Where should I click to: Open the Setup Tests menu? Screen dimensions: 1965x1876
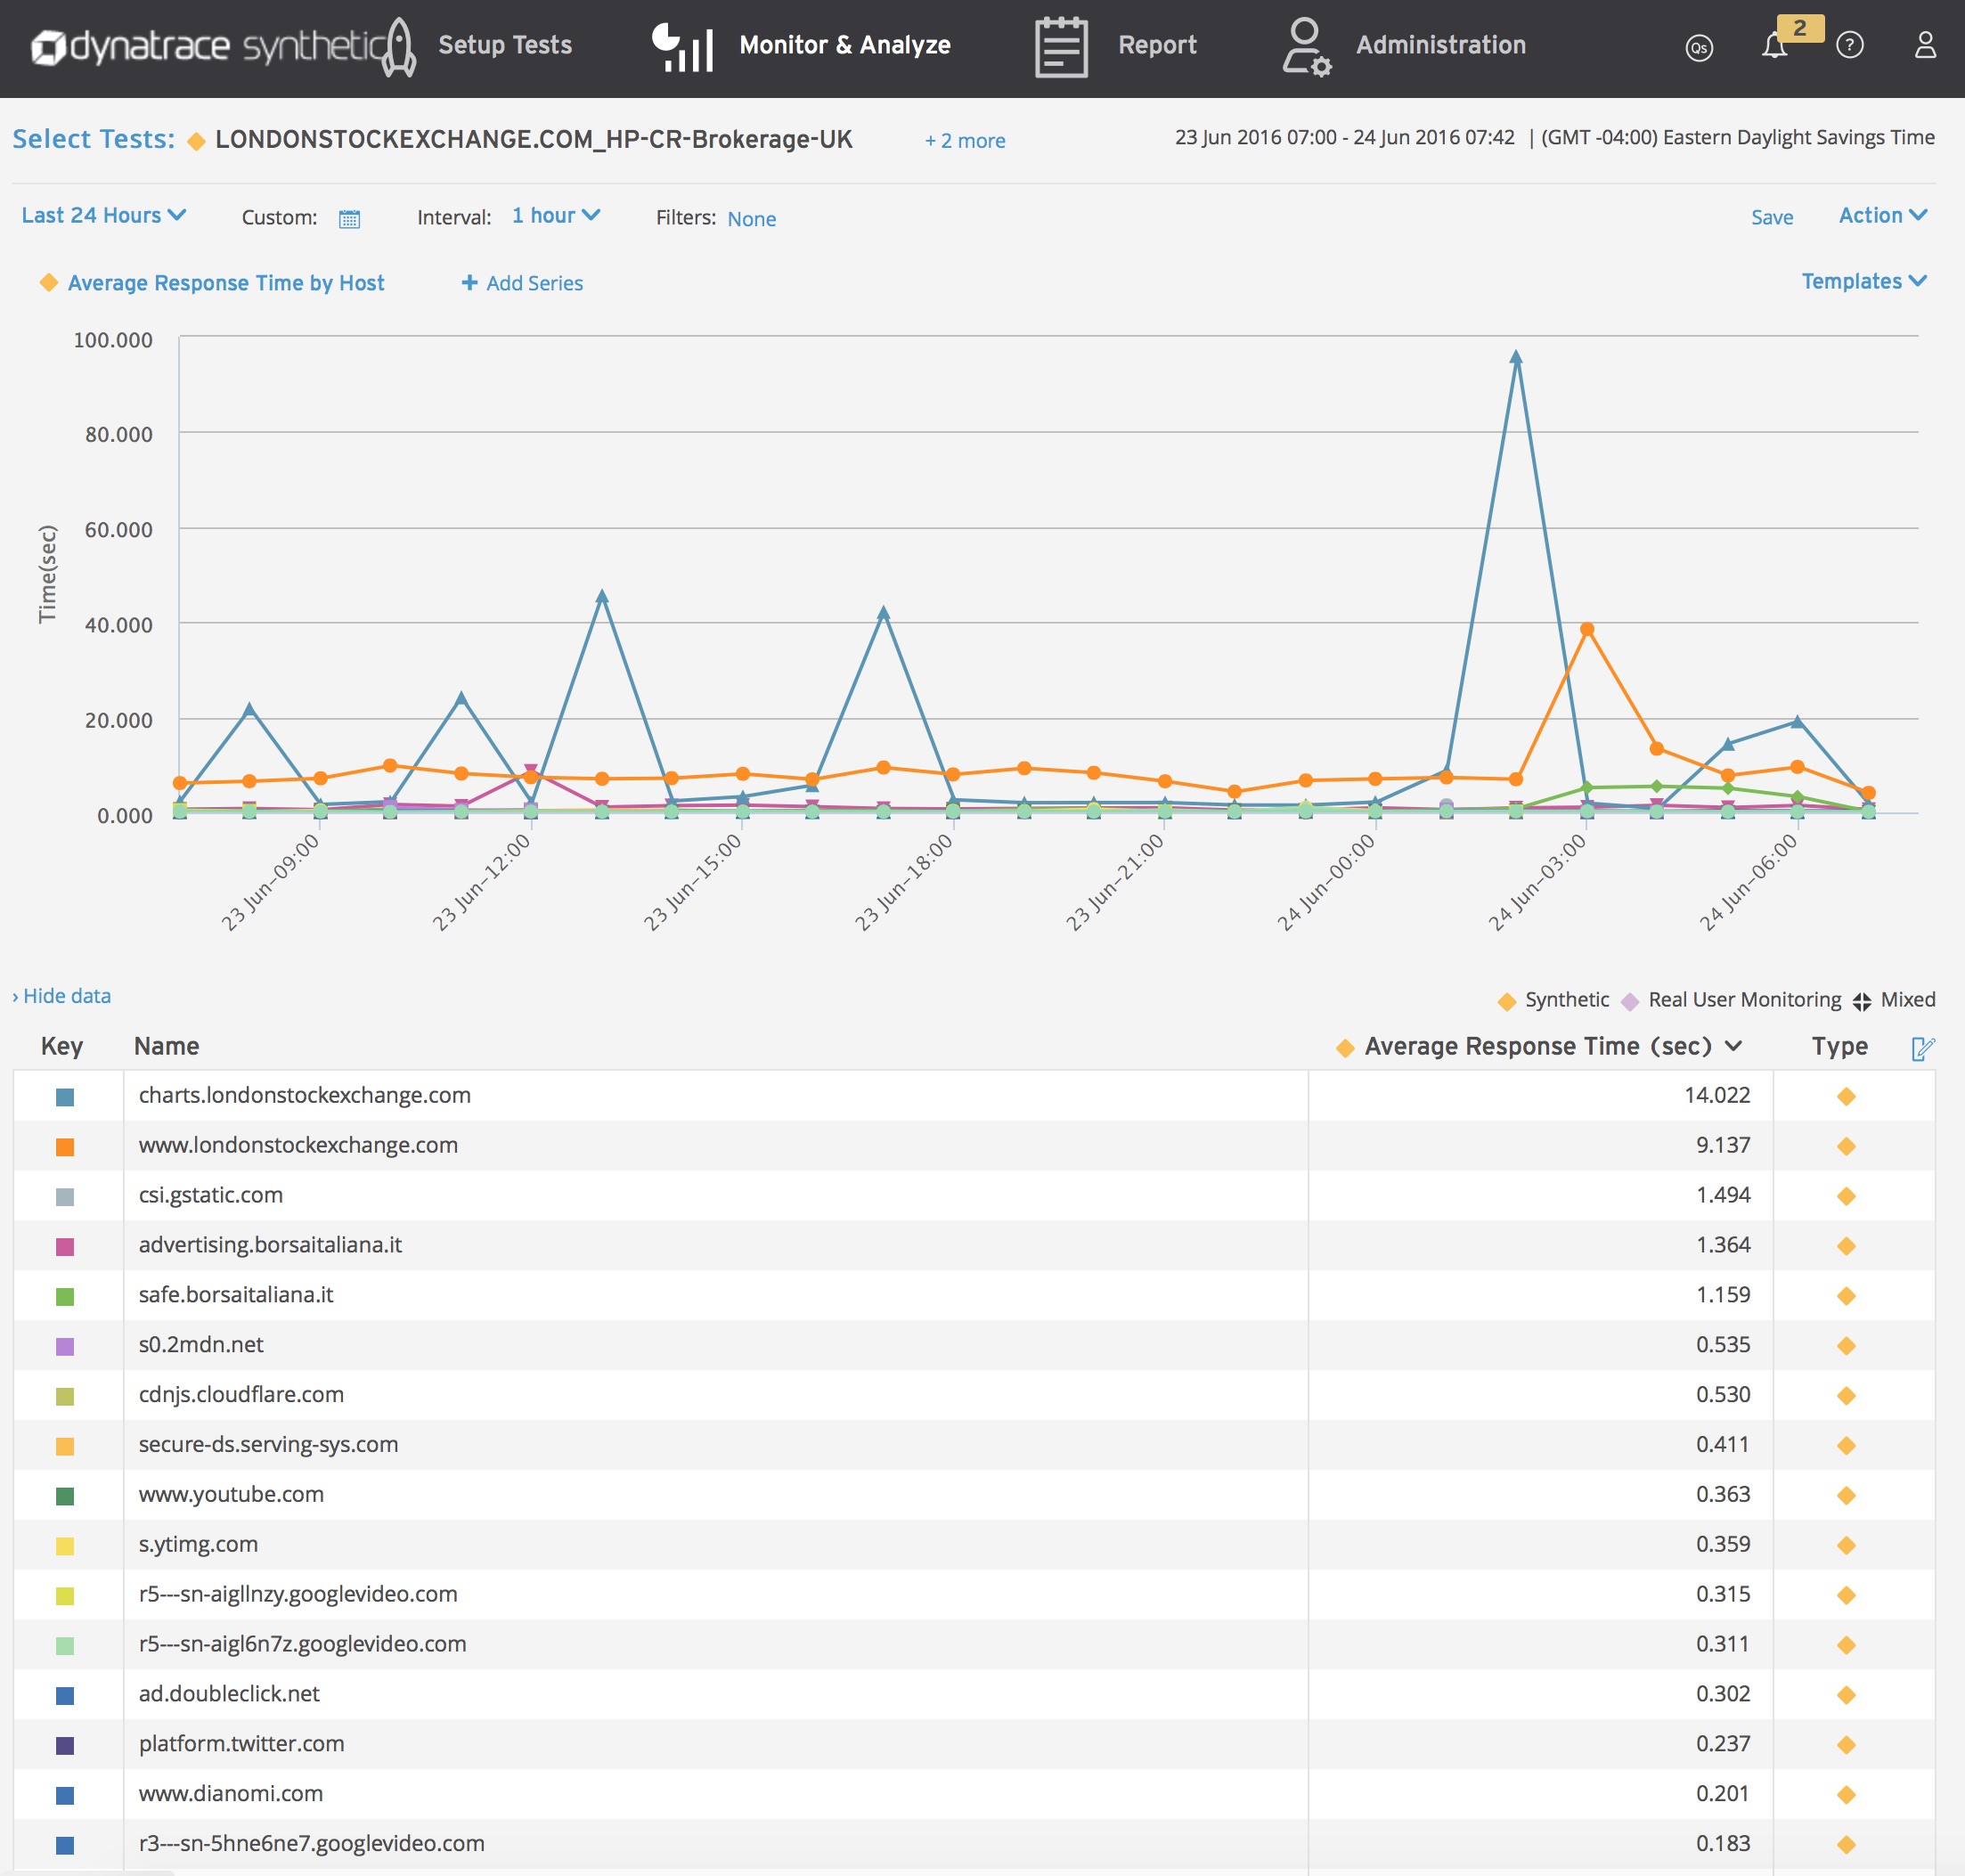[x=505, y=45]
